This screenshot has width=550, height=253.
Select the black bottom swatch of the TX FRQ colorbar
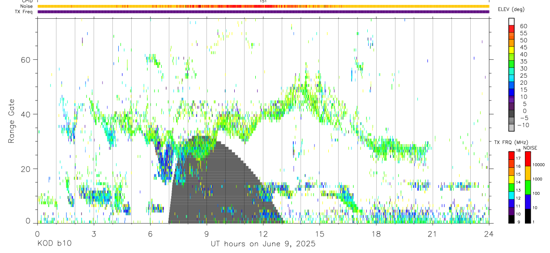point(511,219)
